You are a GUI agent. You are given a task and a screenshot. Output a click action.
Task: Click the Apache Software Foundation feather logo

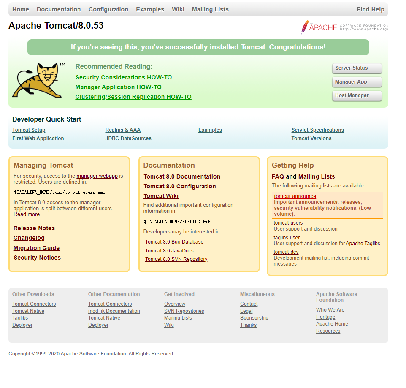pos(344,27)
